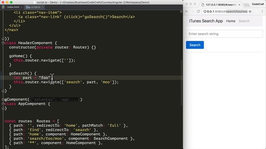Focus the Enter search string field

coord(224,34)
